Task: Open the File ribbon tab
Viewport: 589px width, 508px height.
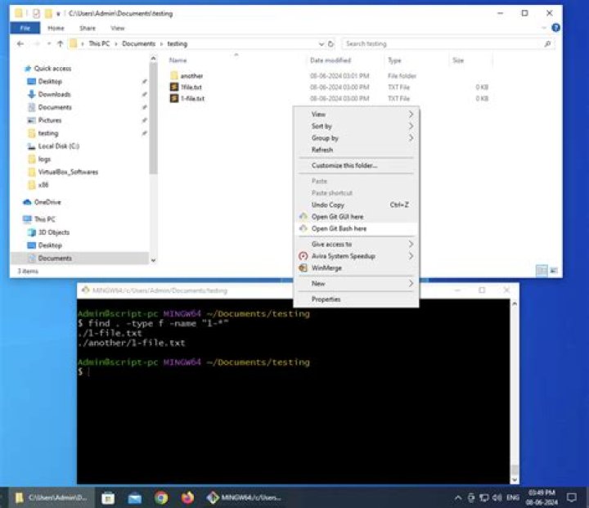Action: (25, 28)
